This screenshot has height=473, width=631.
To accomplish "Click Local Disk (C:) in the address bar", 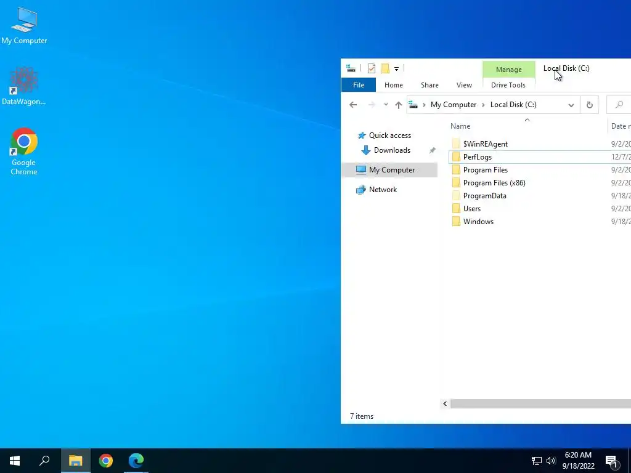I will tap(513, 105).
